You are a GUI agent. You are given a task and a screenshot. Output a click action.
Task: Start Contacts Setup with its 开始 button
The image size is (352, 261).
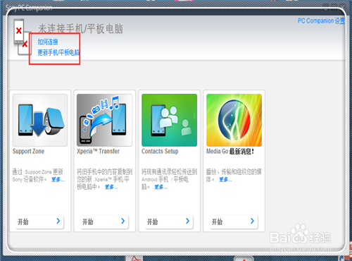[169, 221]
